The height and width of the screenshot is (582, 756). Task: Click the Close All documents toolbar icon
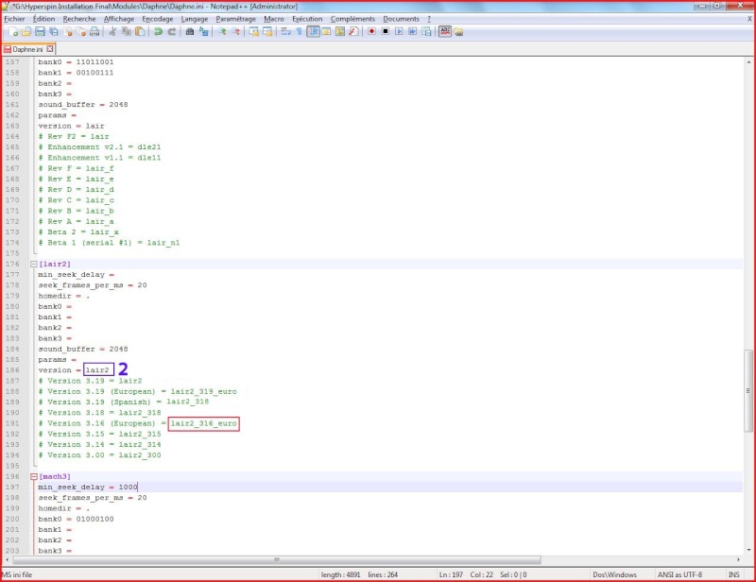[81, 32]
